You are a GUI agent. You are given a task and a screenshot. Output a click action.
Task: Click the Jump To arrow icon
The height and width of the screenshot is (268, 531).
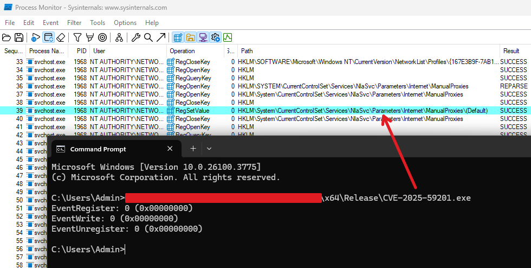(161, 37)
